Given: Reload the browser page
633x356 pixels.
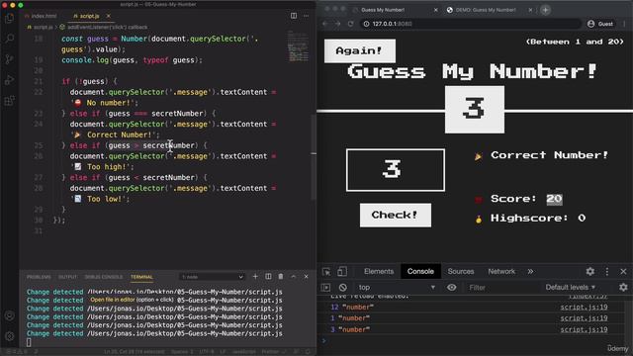Looking at the screenshot, I should coord(350,24).
